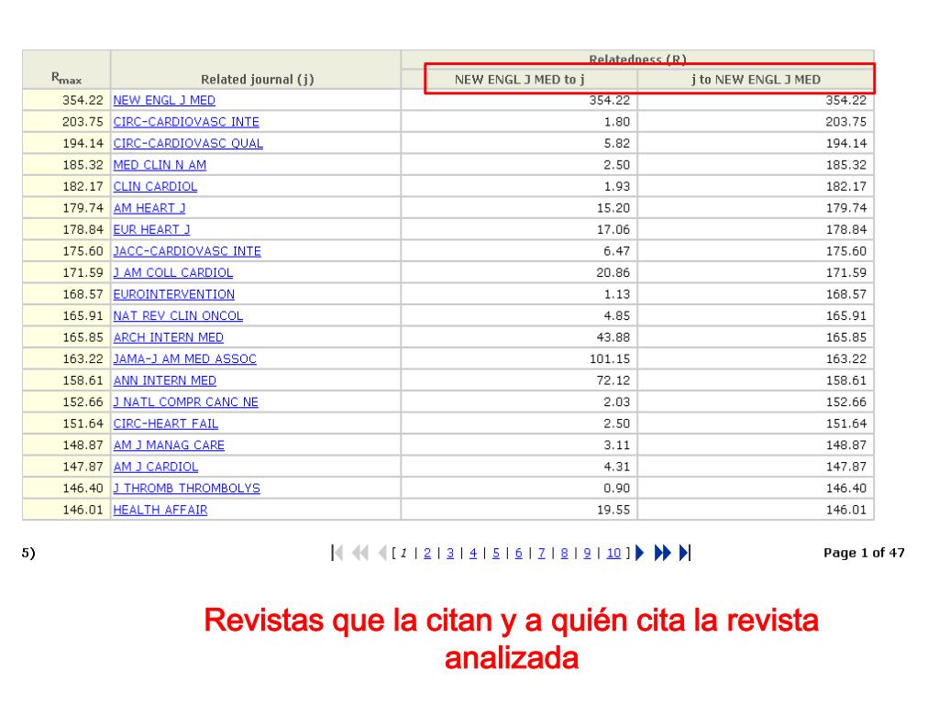Select the 0.90 value in J THROMB THROMBOLYS row
Viewport: 939px width, 704px height.
(617, 489)
